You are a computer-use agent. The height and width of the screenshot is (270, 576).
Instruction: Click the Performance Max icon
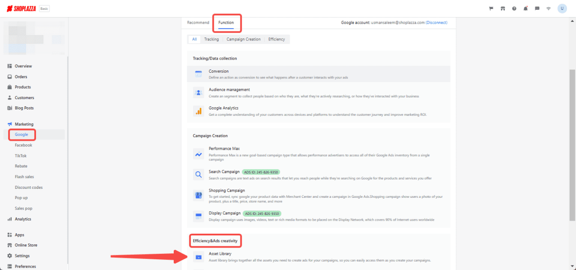point(198,154)
